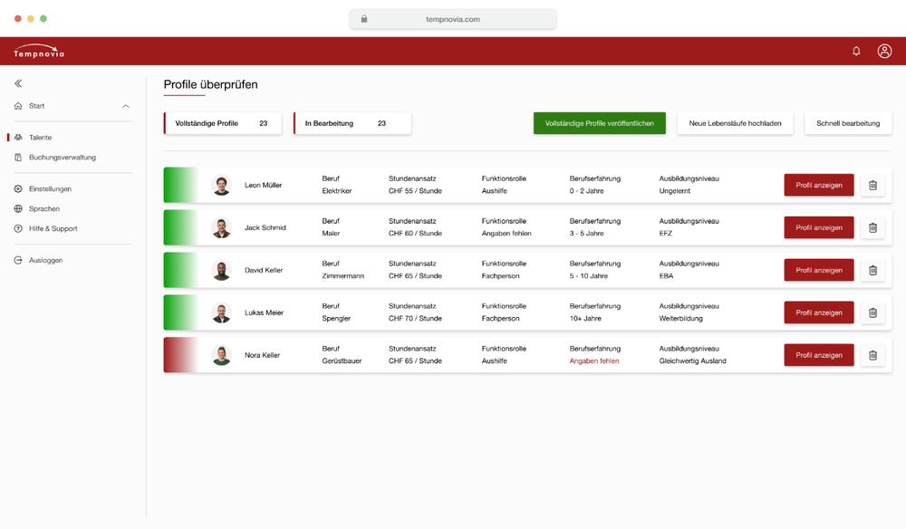This screenshot has width=906, height=529.
Task: Click the Sprachen globe icon
Action: click(x=18, y=208)
